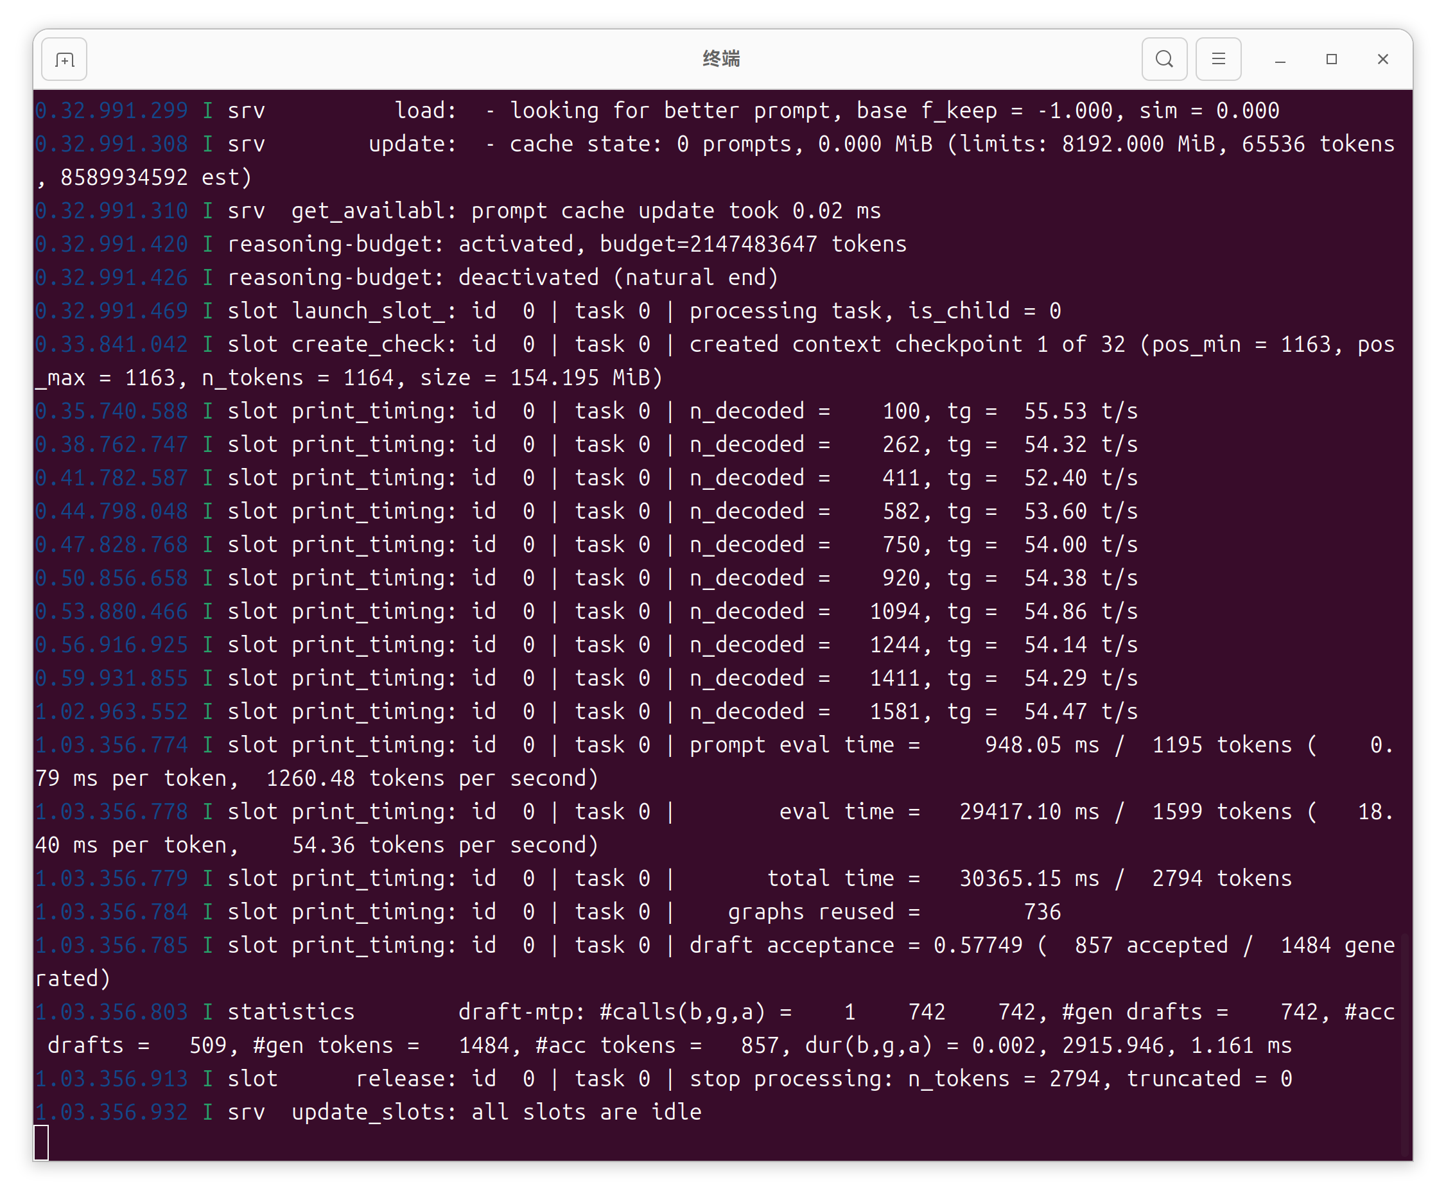This screenshot has width=1446, height=1198.
Task: Click n_decoded value 1094
Action: tap(894, 612)
